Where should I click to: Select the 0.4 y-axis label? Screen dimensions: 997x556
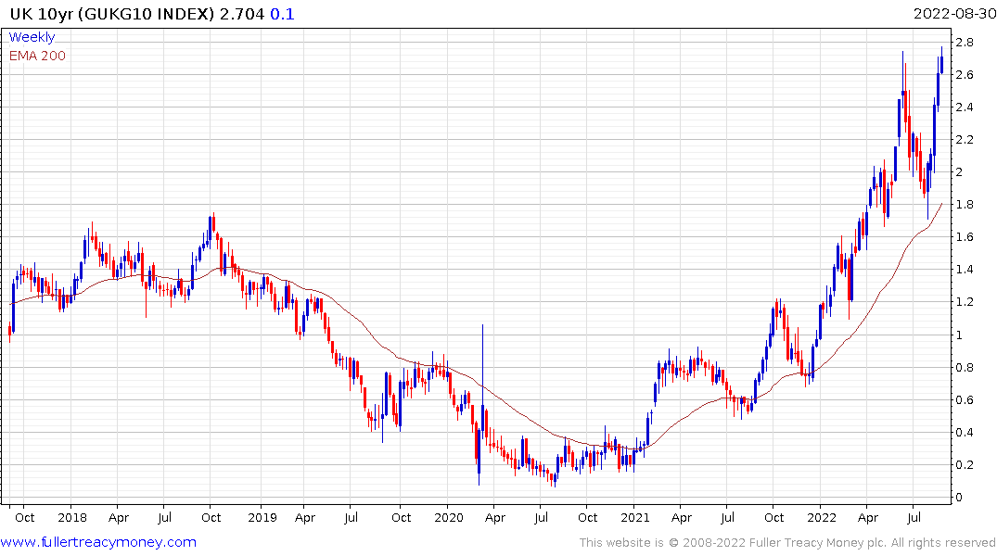click(x=964, y=432)
